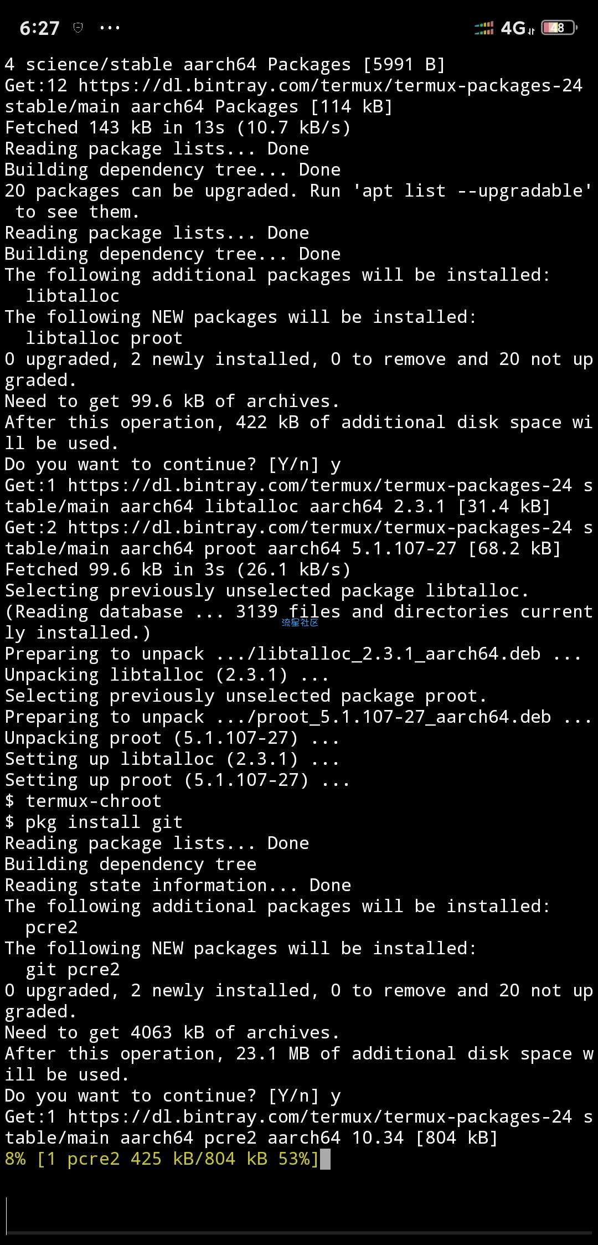Image resolution: width=598 pixels, height=1245 pixels.
Task: Tap the three-dot notification overflow icon
Action: 110,28
